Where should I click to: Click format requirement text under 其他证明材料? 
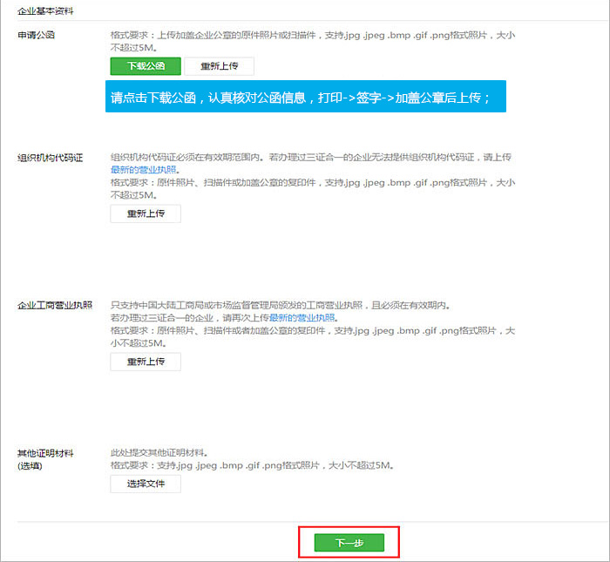point(253,466)
